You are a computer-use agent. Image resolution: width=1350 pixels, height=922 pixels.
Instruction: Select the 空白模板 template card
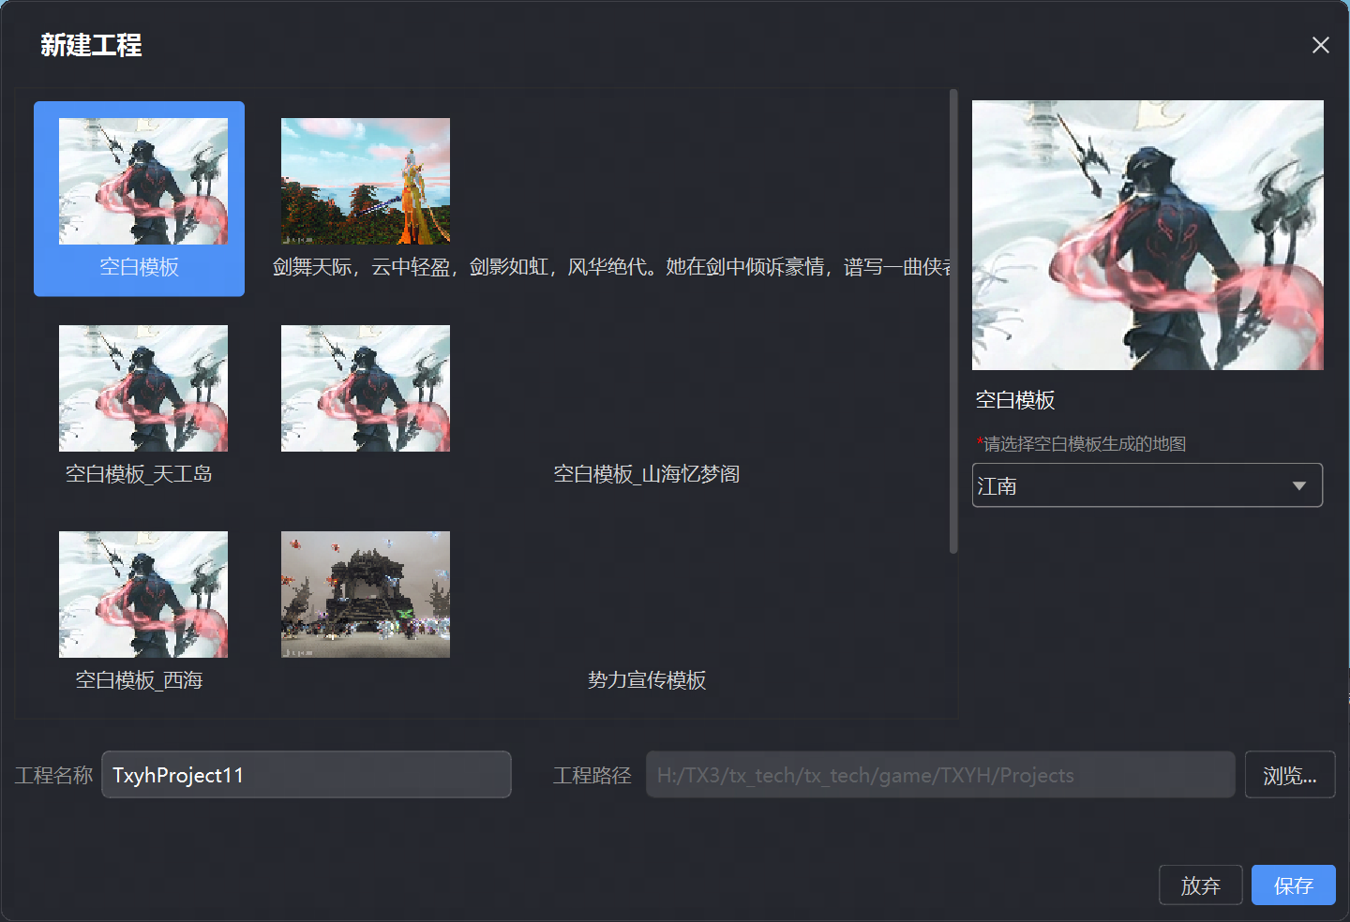pyautogui.click(x=139, y=199)
